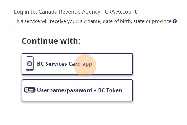Click the "Continue with:" heading
Screen dimensions: 187x125
[51, 41]
